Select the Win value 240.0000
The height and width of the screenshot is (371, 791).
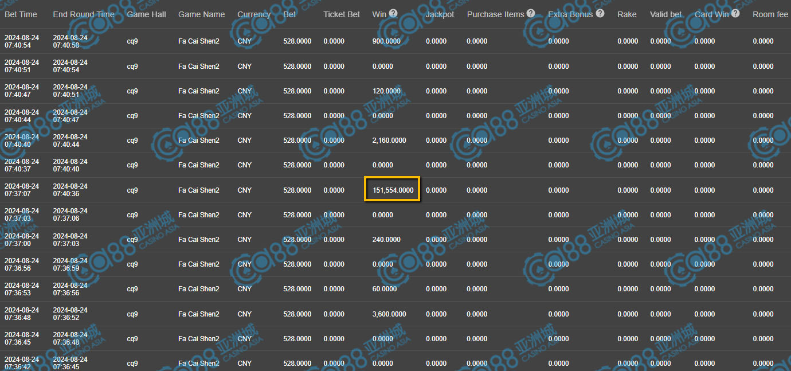pyautogui.click(x=386, y=240)
